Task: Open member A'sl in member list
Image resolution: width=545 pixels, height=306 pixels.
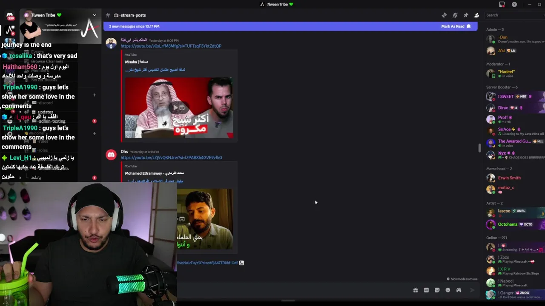Action: point(515,51)
